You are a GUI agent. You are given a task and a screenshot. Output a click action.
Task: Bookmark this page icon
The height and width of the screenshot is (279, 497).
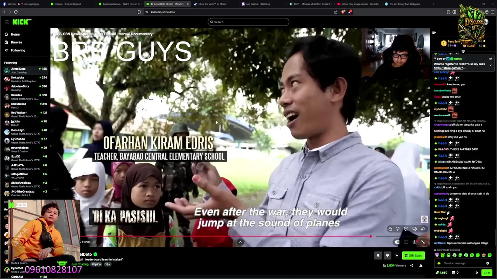pyautogui.click(x=139, y=12)
